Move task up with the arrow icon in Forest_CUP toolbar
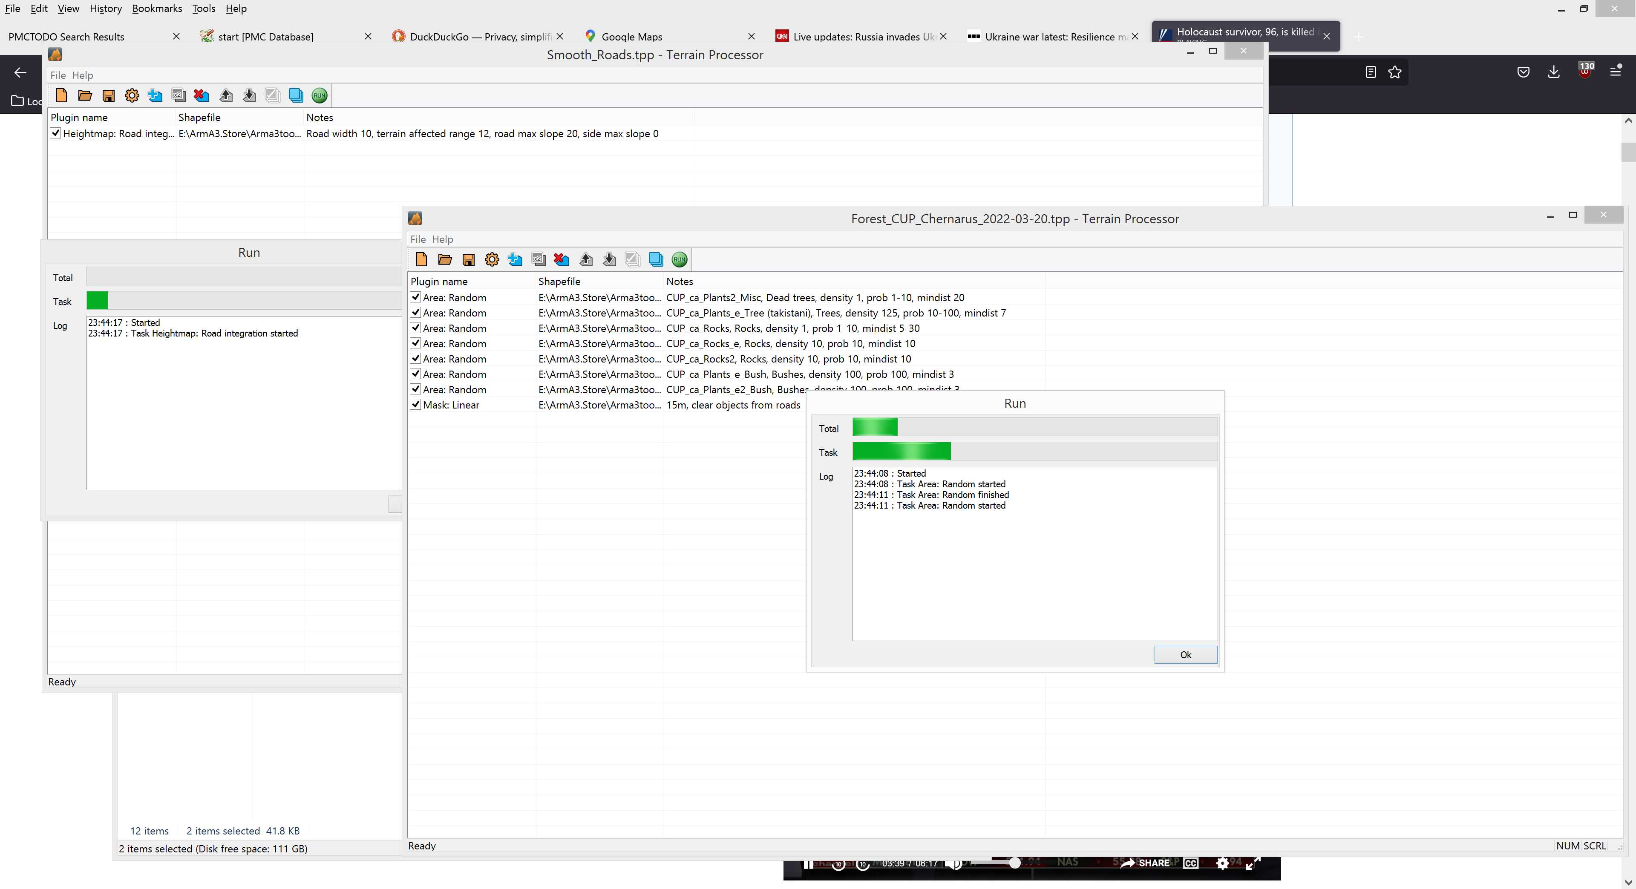The image size is (1636, 889). click(x=585, y=259)
